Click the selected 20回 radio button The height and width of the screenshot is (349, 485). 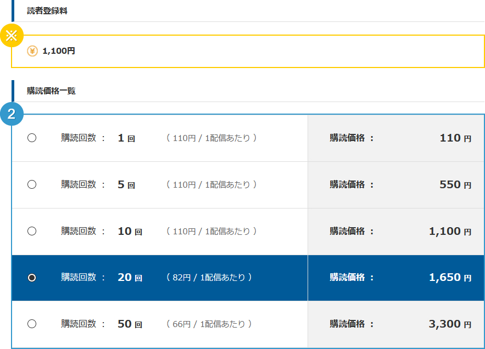32,278
